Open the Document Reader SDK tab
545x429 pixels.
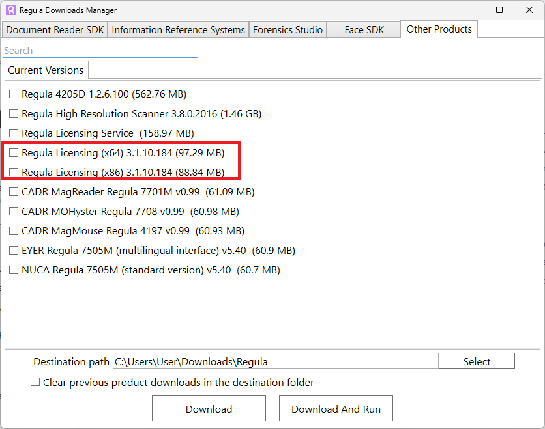coord(55,30)
